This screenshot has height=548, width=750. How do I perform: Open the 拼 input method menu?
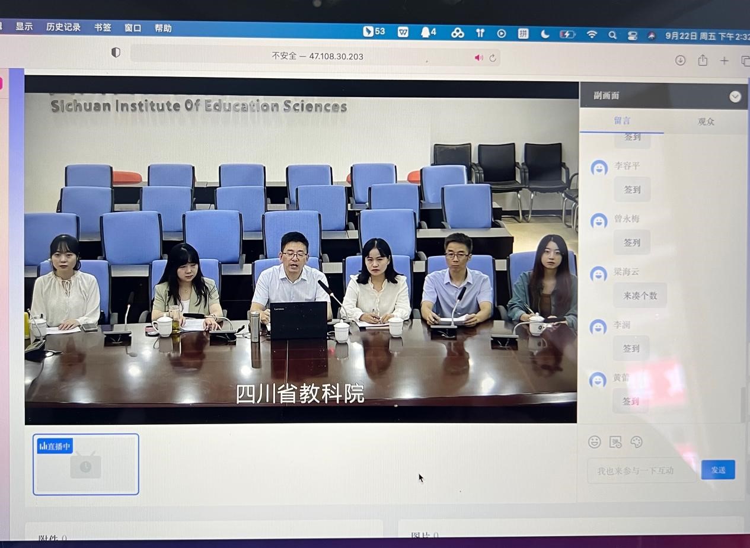[x=523, y=34]
